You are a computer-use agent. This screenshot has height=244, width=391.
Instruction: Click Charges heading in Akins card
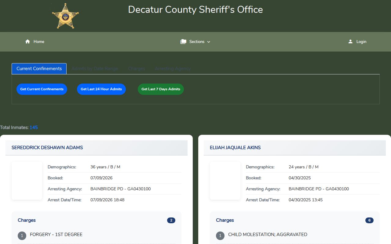pos(225,220)
